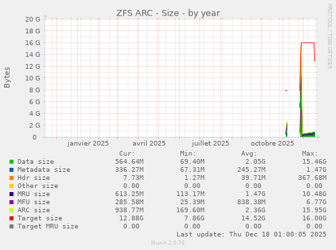Click the 'ARC size' legend label
The image size is (336, 250).
pos(34,210)
